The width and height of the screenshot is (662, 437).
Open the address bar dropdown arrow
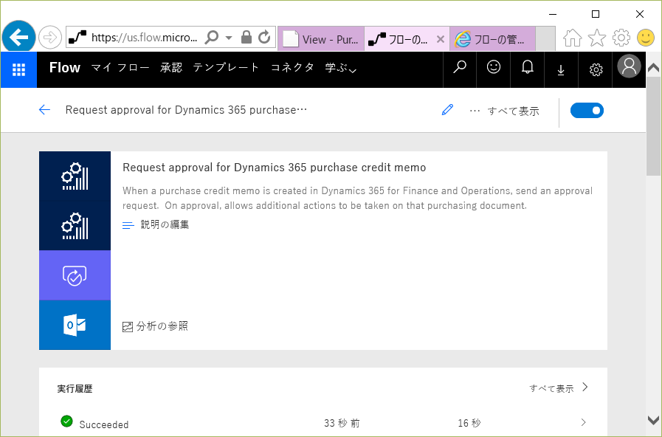pos(228,38)
